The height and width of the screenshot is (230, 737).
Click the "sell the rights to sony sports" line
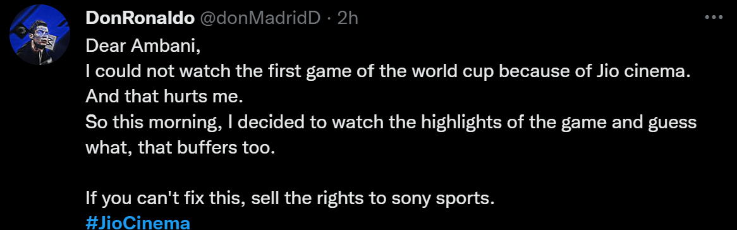pos(291,199)
